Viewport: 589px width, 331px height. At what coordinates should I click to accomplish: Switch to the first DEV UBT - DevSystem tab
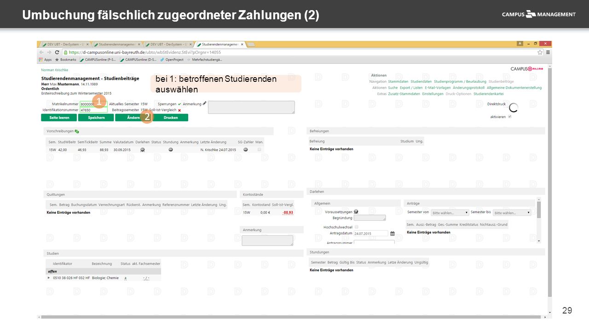[65, 44]
